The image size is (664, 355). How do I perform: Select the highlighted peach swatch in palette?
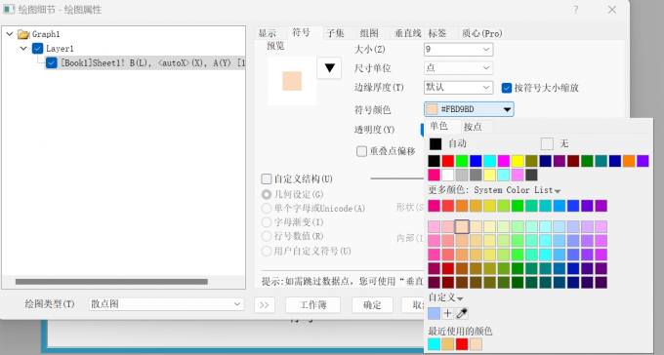click(x=462, y=227)
